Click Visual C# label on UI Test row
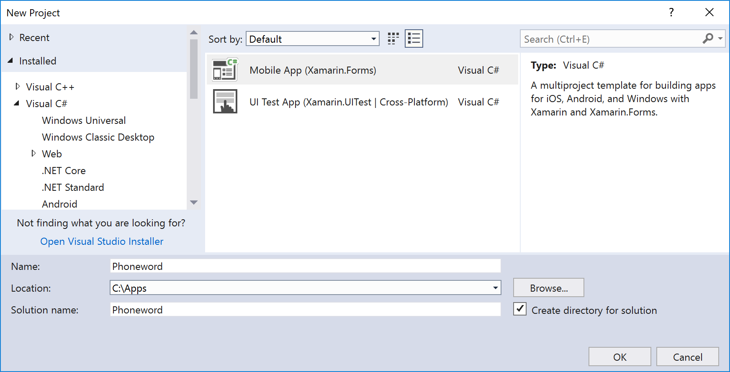 [x=478, y=102]
